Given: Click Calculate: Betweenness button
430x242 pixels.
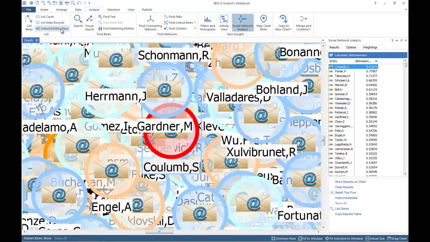Looking at the screenshot, I should (368, 55).
